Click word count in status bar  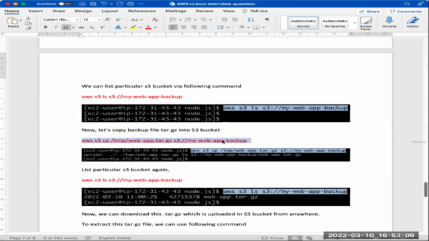pos(60,238)
